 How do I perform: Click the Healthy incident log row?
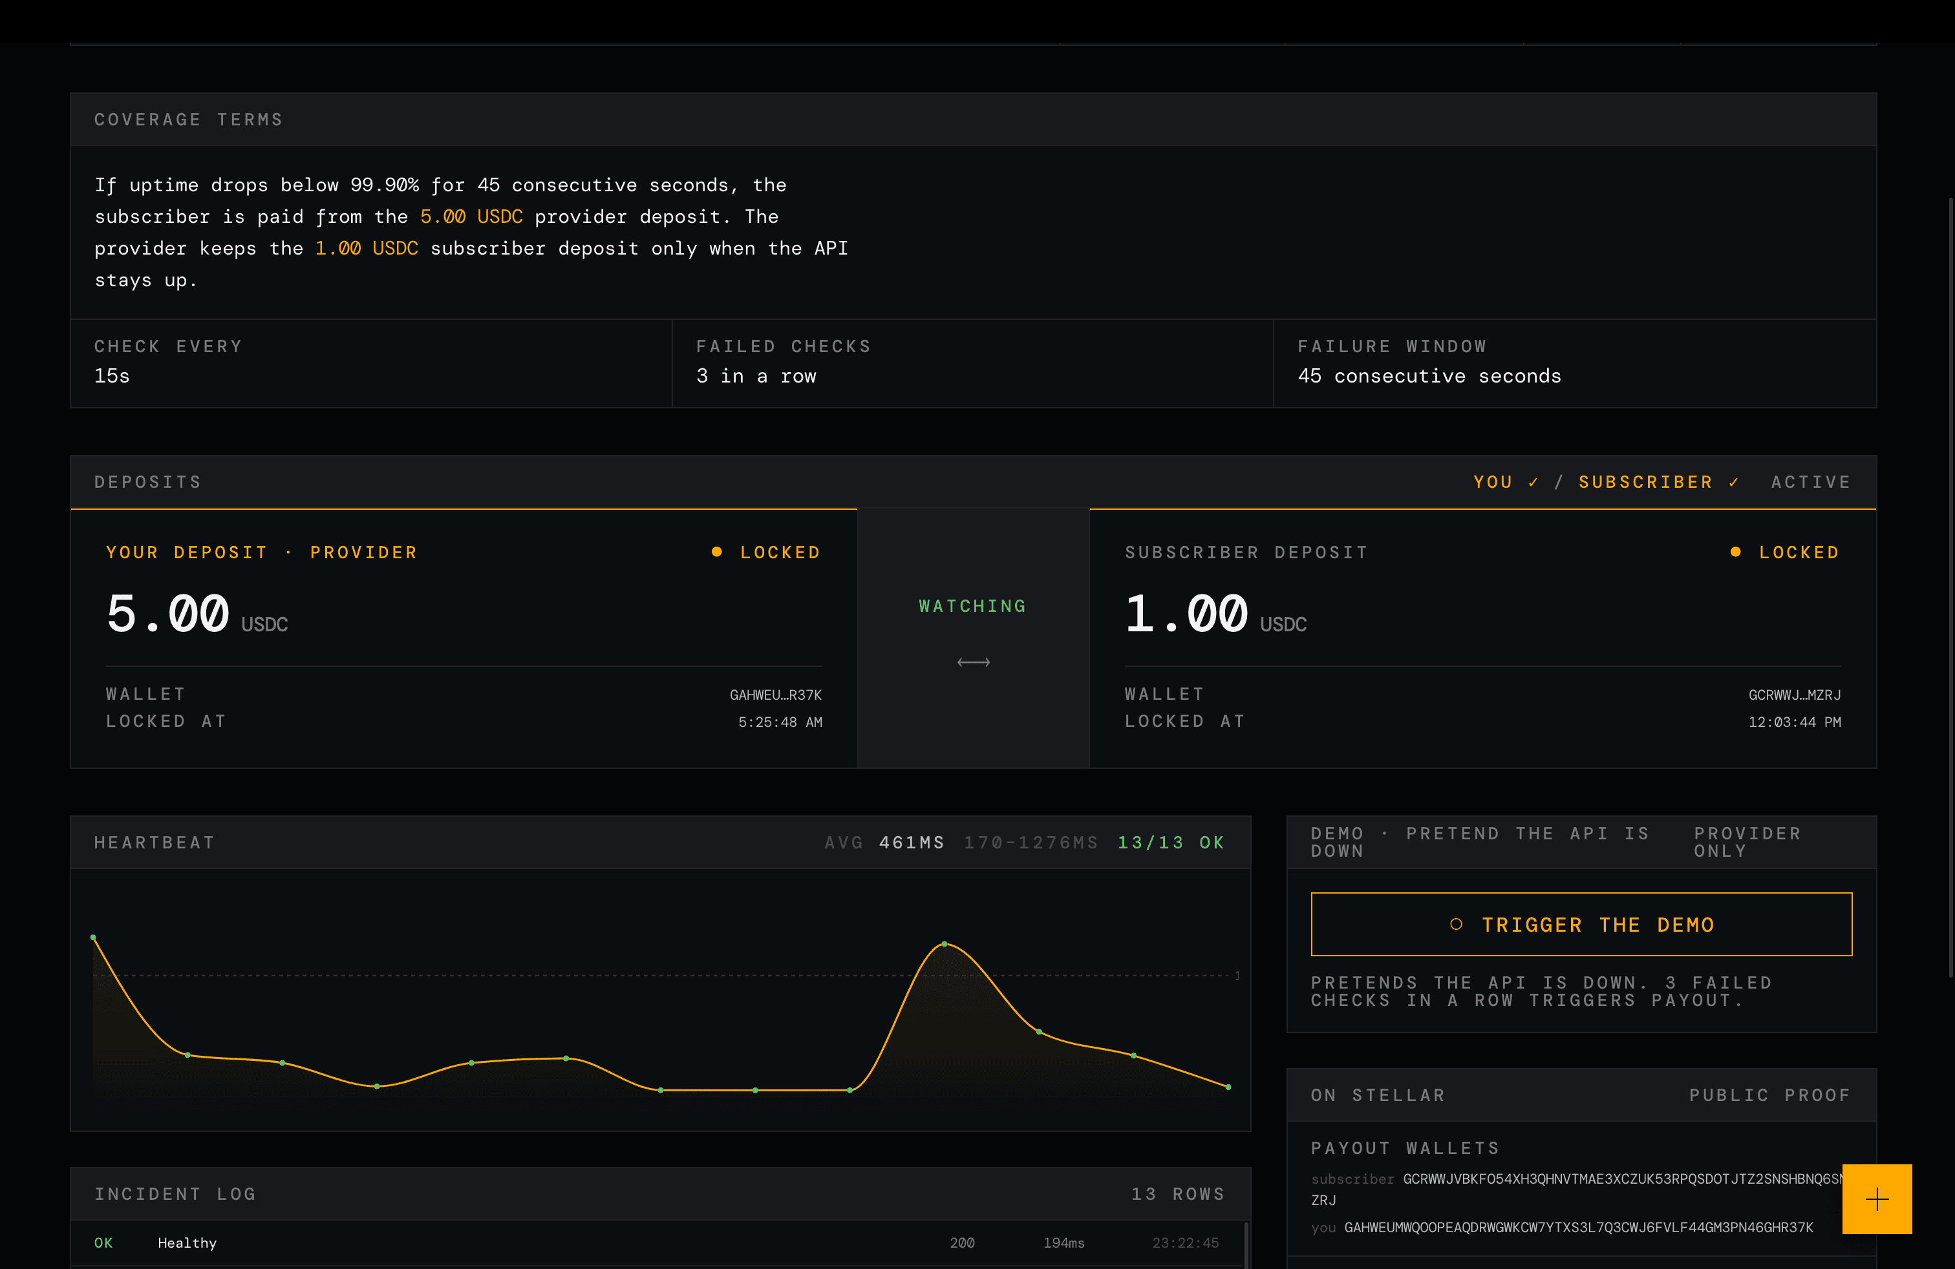(x=657, y=1243)
